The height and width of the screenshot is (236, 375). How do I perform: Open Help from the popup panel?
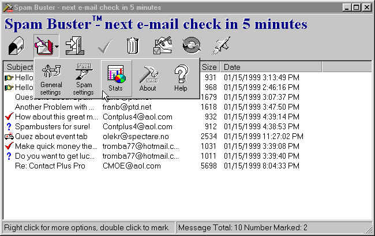coord(181,78)
